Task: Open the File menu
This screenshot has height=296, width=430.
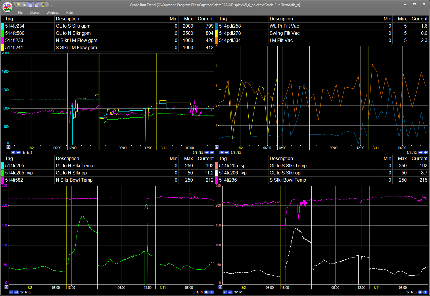Action: point(20,13)
